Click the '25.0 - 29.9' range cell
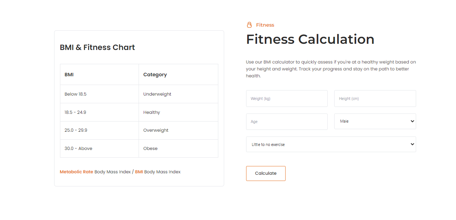Screen dimensions: 456x220 [x=76, y=130]
